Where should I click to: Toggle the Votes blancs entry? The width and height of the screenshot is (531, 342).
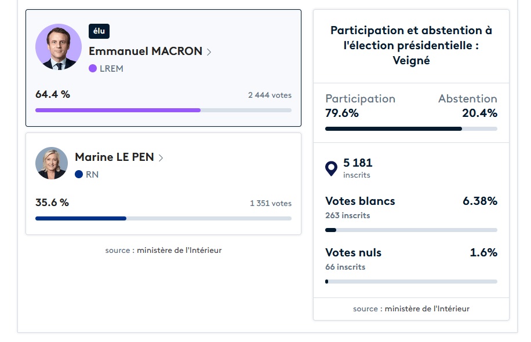(361, 201)
